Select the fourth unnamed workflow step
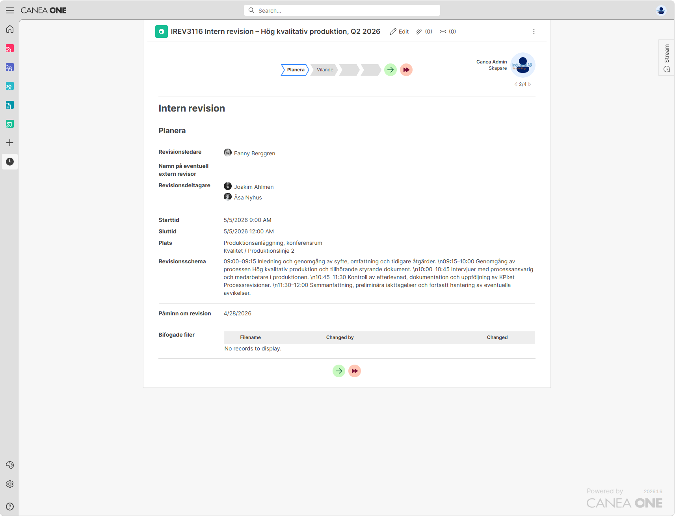The image size is (675, 516). click(371, 70)
